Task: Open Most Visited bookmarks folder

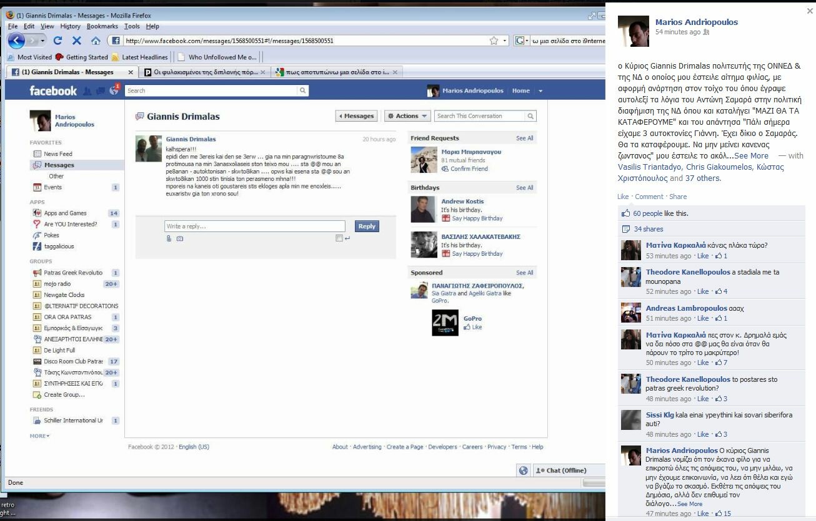Action: pos(29,57)
